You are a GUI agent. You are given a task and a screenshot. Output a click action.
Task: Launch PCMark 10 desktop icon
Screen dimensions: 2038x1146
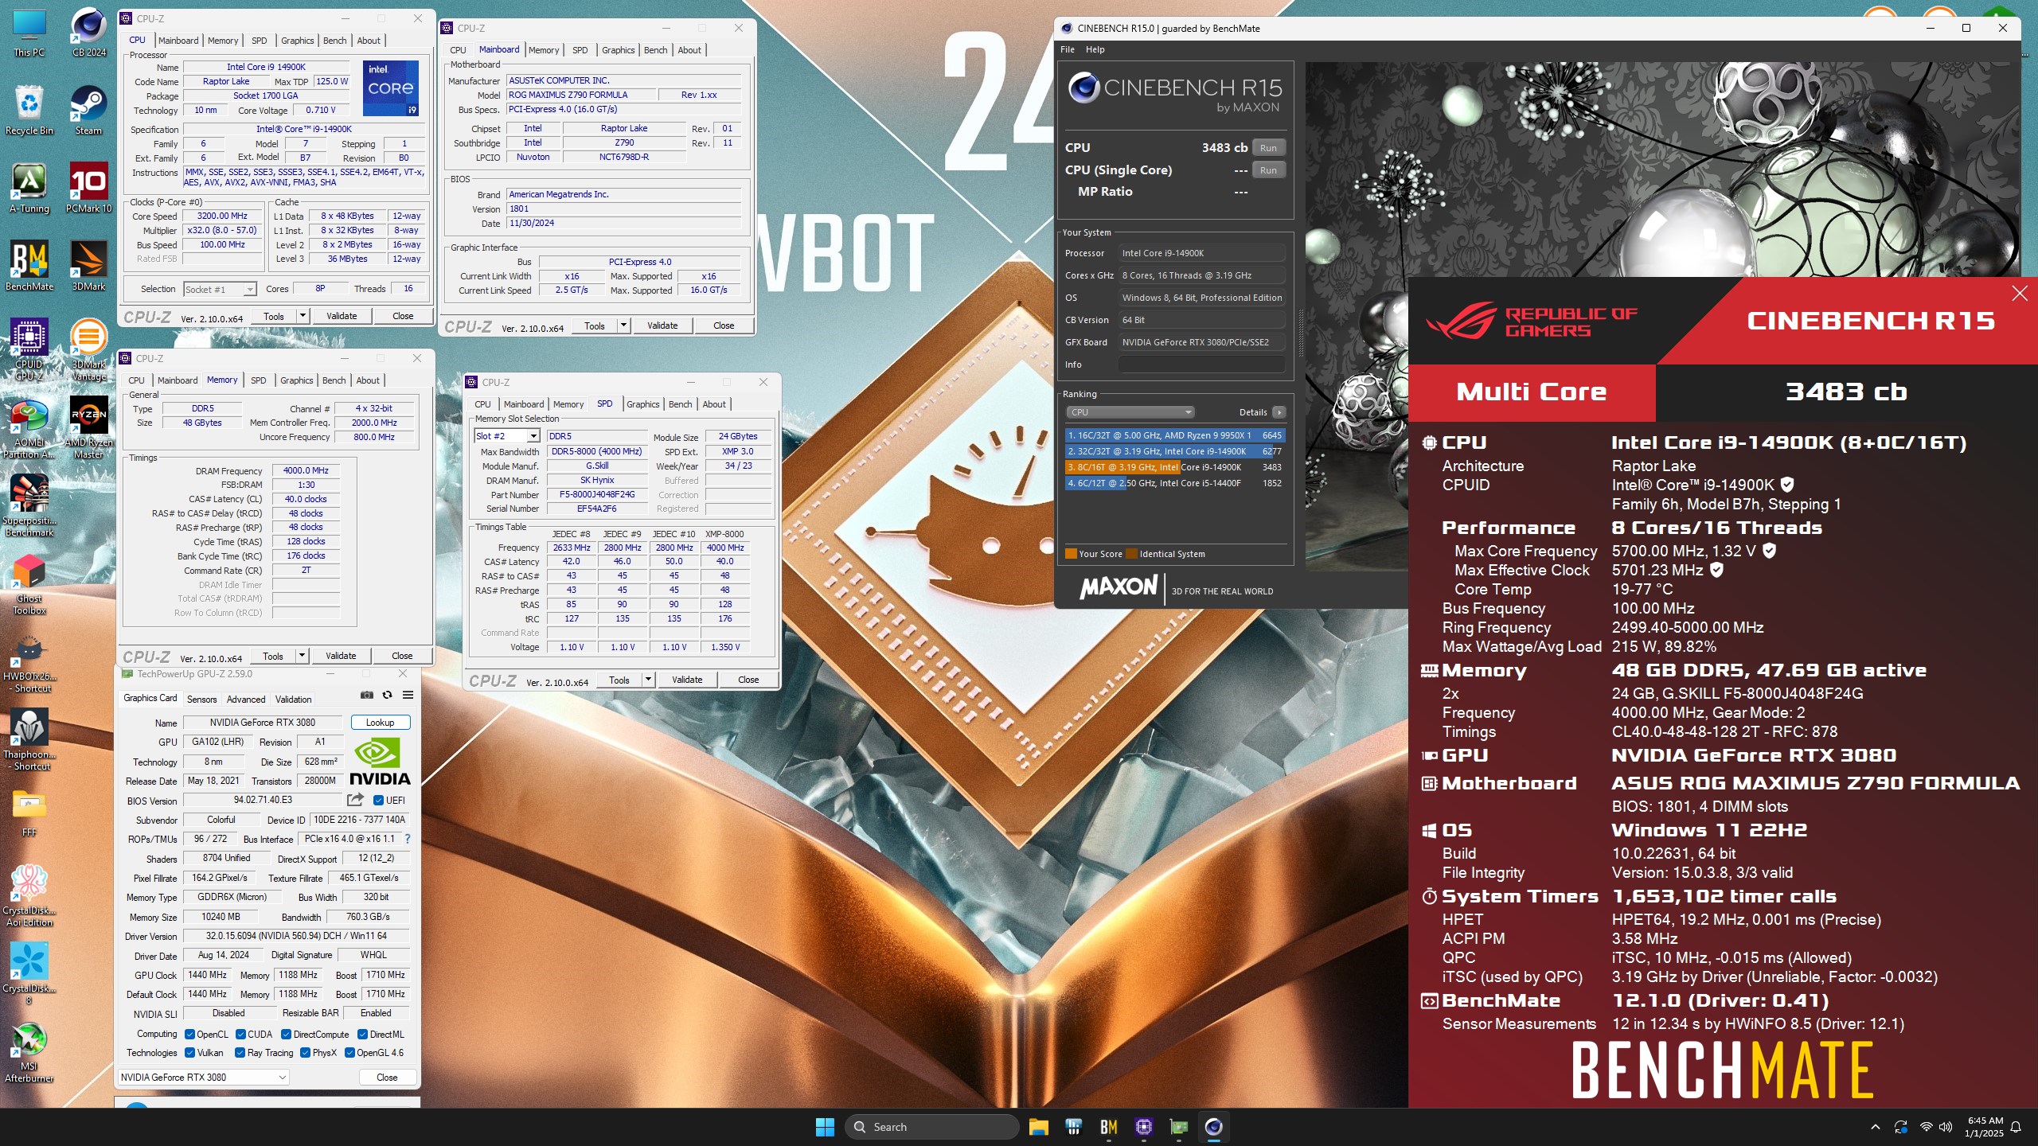tap(88, 189)
